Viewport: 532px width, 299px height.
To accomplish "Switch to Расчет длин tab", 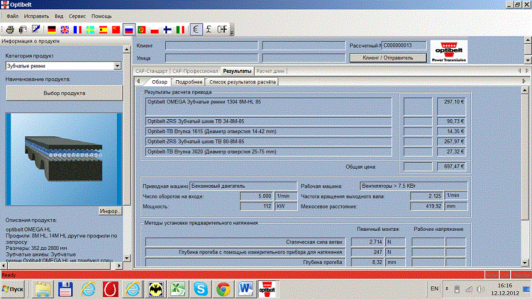I will pyautogui.click(x=271, y=71).
